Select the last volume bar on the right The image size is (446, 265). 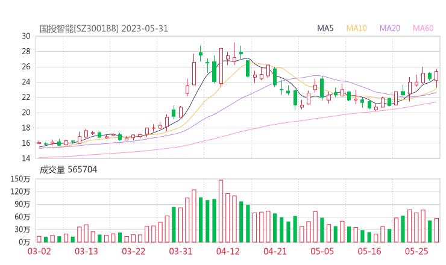click(436, 230)
